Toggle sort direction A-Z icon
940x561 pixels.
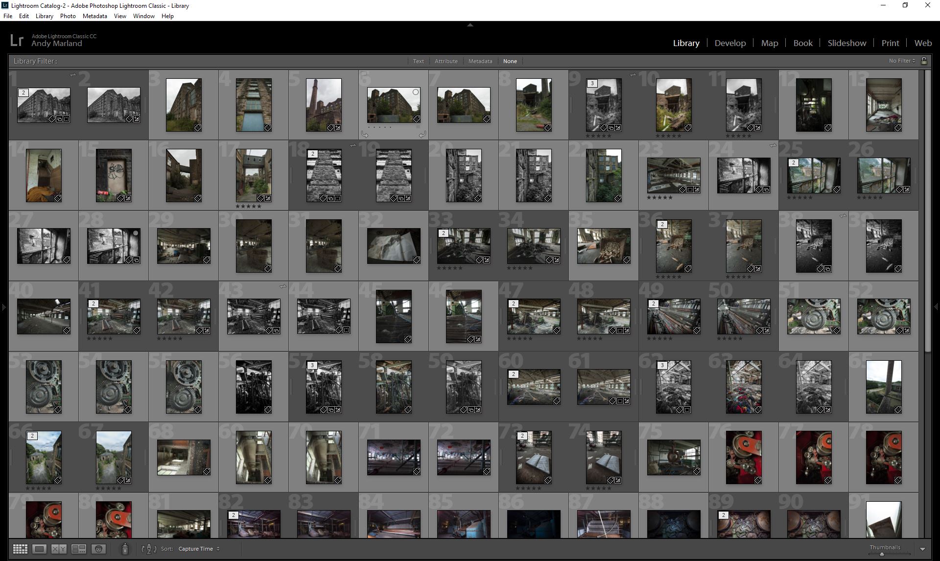point(149,549)
